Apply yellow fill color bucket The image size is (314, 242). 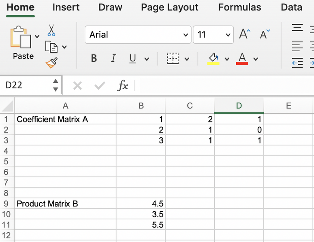[x=213, y=59]
